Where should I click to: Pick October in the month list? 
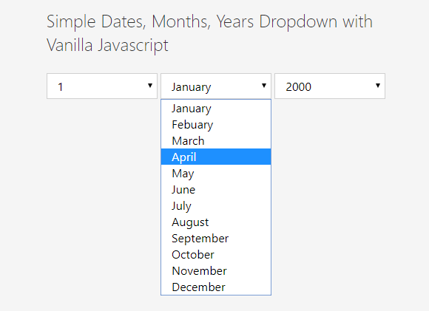(216, 254)
